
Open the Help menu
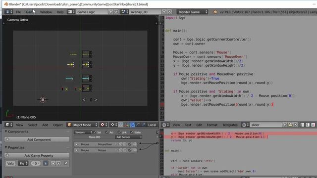coord(60,12)
